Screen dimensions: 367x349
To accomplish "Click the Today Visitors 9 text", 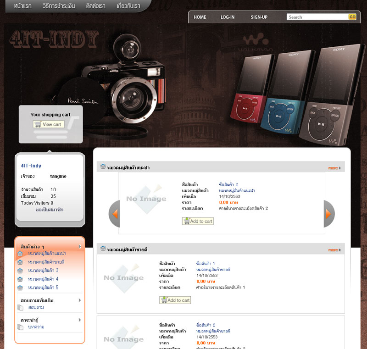I will pyautogui.click(x=37, y=203).
